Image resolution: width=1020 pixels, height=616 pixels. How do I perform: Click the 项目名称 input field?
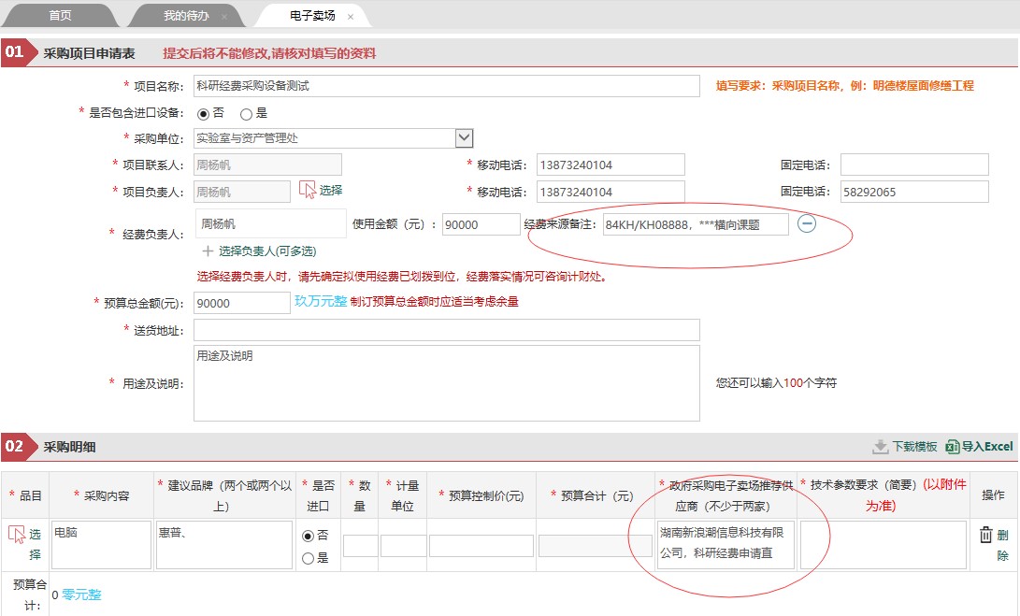click(x=446, y=86)
